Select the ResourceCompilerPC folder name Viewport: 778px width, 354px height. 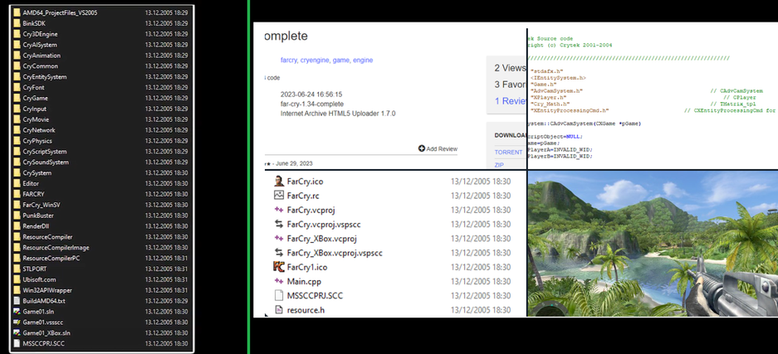pos(51,258)
